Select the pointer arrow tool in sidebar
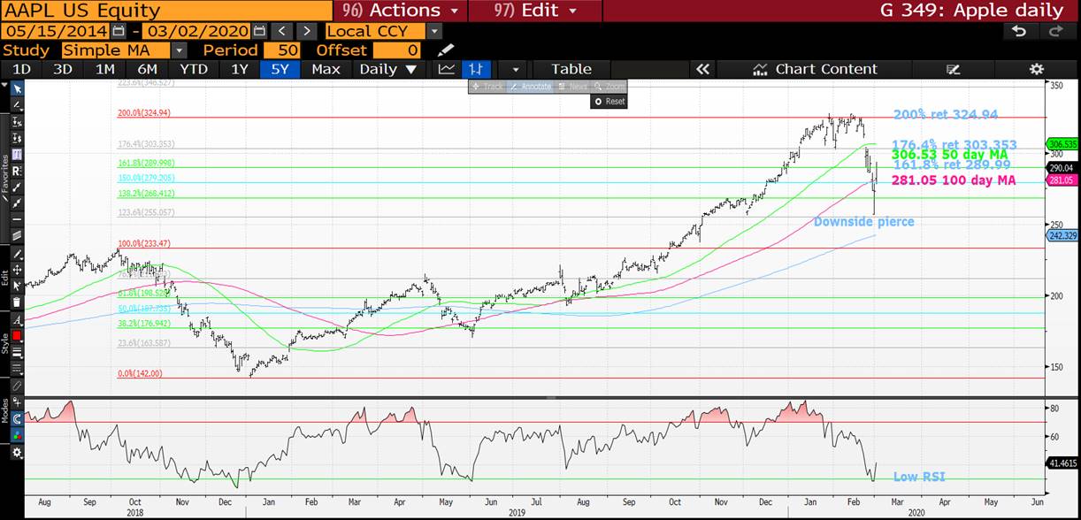Viewport: 1081px width, 520px height. [x=16, y=89]
